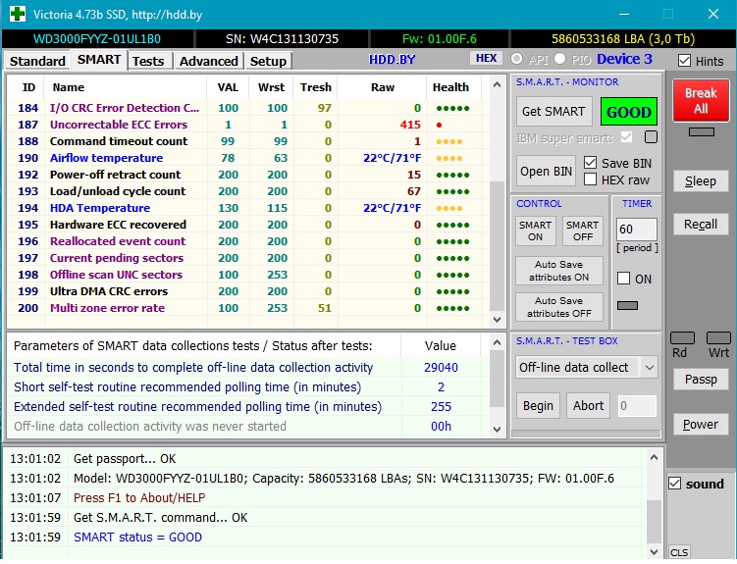Click the 'SMART status = GOOD' log entry
Image resolution: width=737 pixels, height=564 pixels.
point(137,537)
